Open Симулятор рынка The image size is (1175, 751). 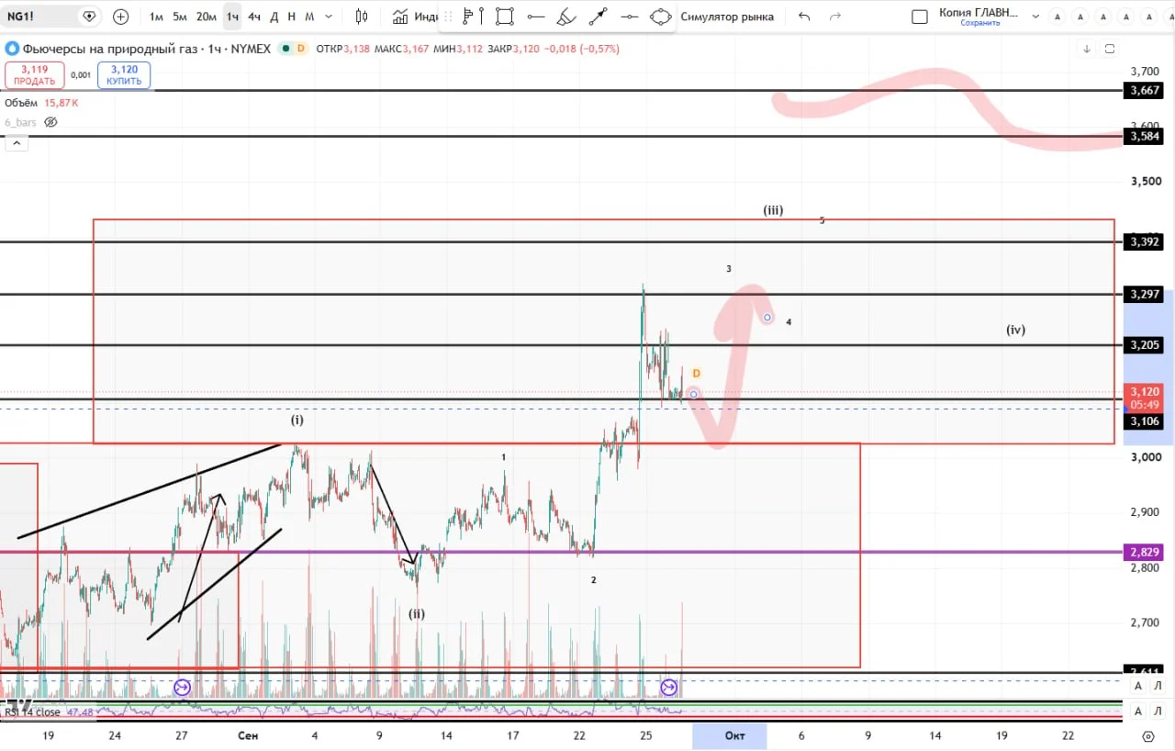tap(727, 17)
